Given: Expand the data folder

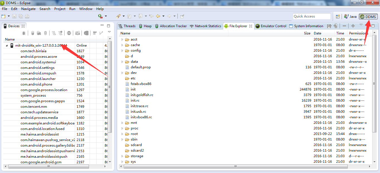Looking at the screenshot, I should [122, 62].
